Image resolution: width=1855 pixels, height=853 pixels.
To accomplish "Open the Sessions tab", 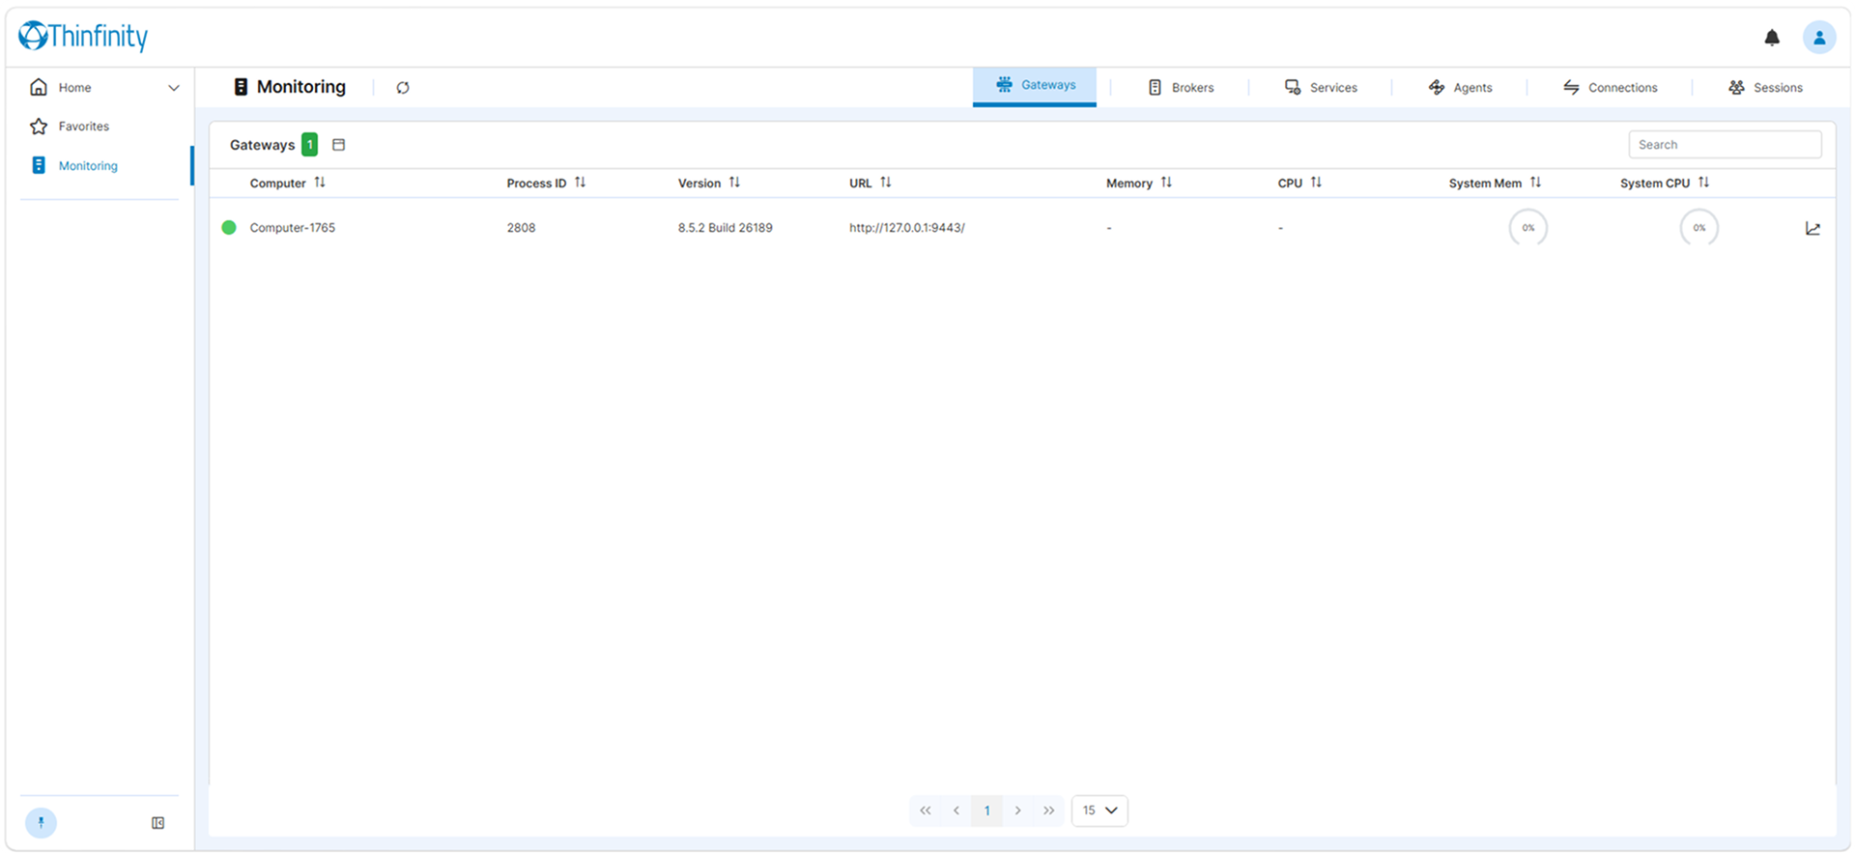I will tap(1765, 88).
